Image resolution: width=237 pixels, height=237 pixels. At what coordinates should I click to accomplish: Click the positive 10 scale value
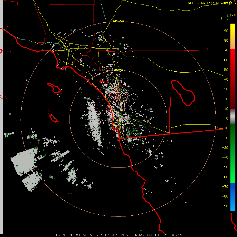pos(226,109)
